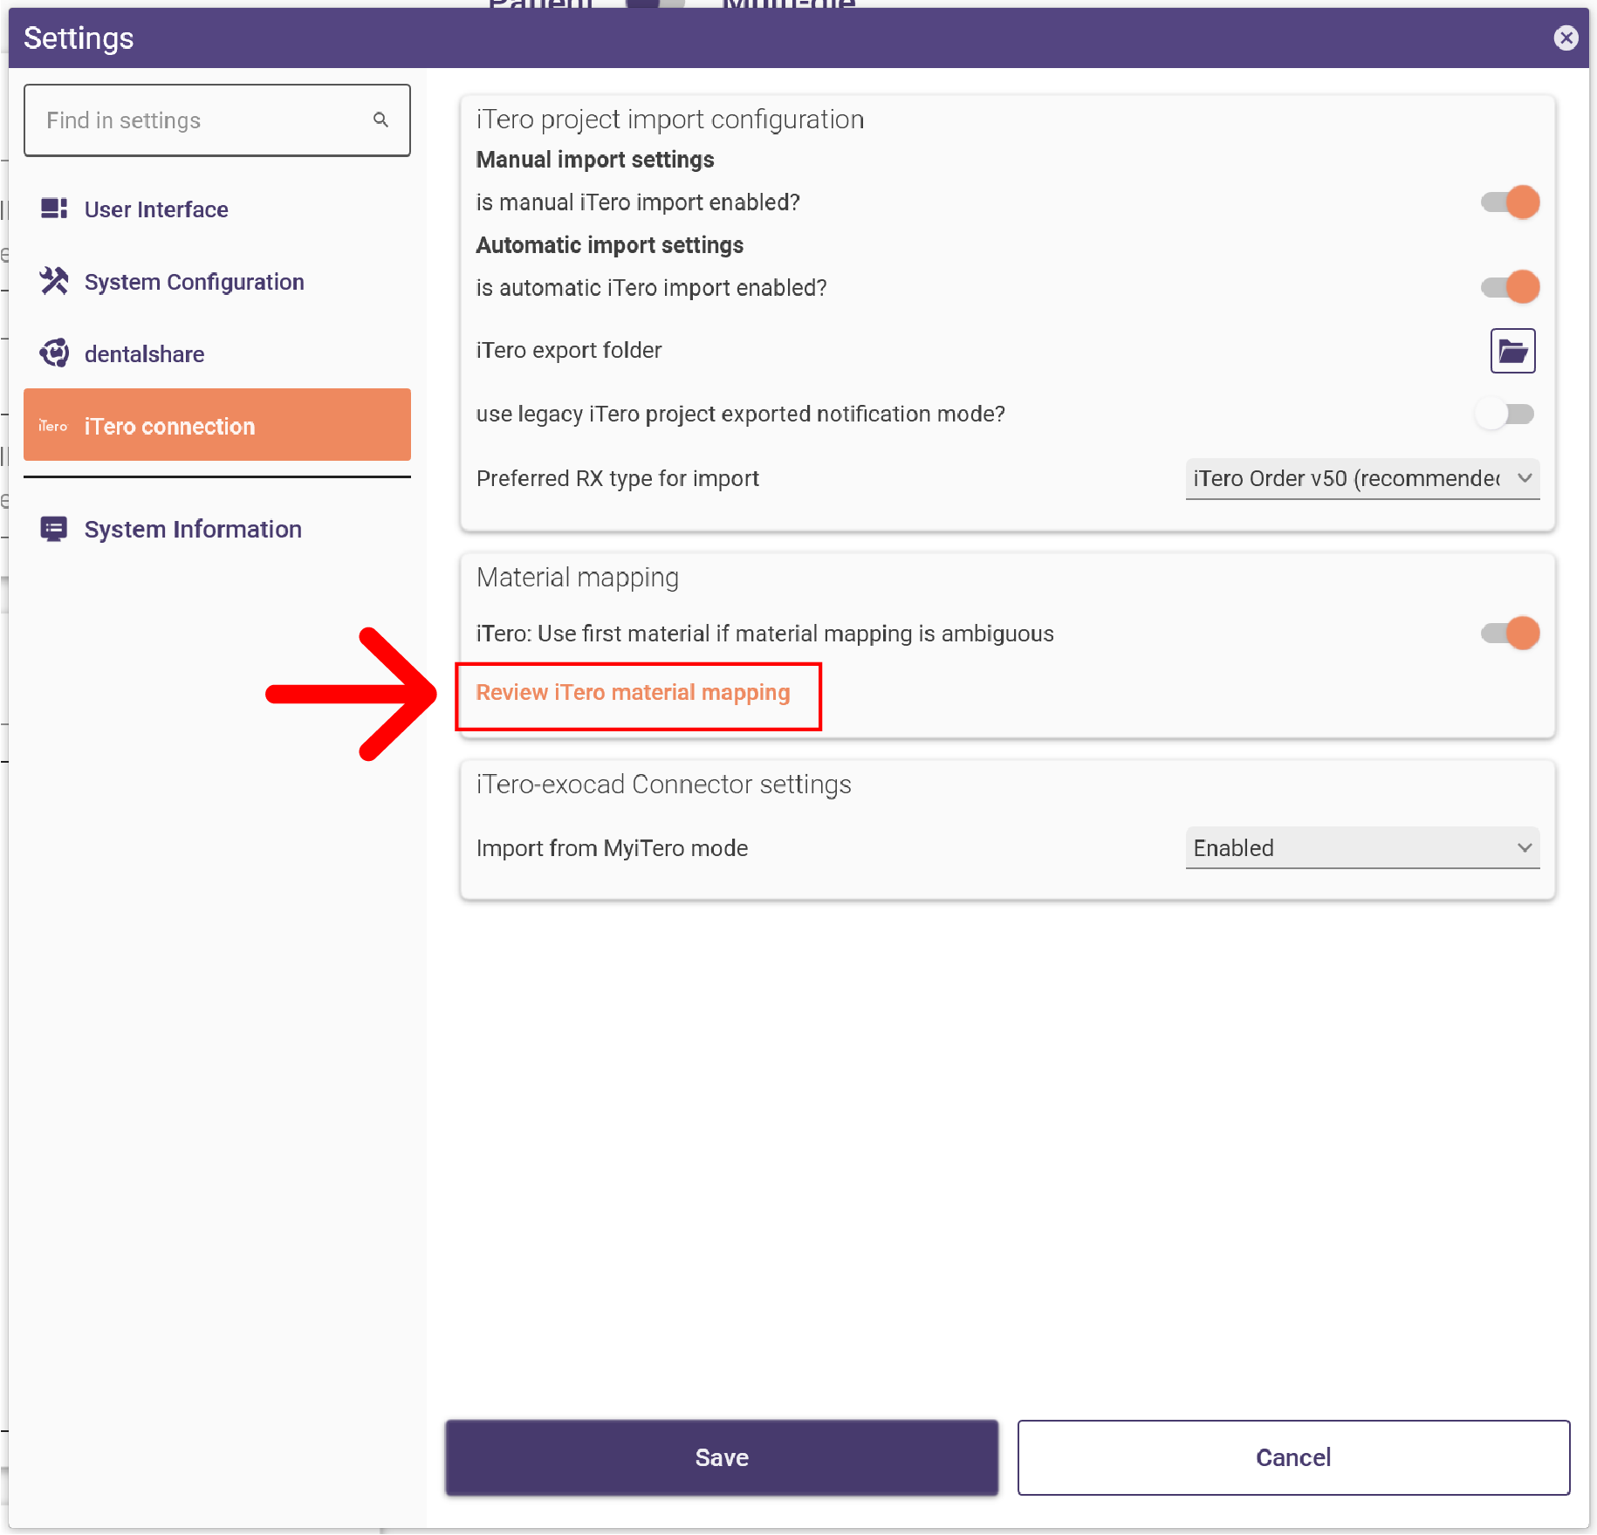Click 'is automatic iTero import enabled?' label
The height and width of the screenshot is (1535, 1597).
pyautogui.click(x=652, y=288)
